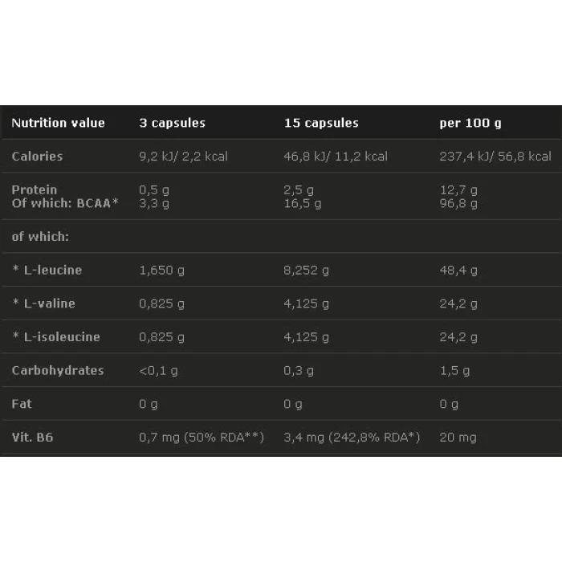Click the "<0,1 g" carbohydrates value
Viewport: 562px width, 562px height.
point(159,370)
